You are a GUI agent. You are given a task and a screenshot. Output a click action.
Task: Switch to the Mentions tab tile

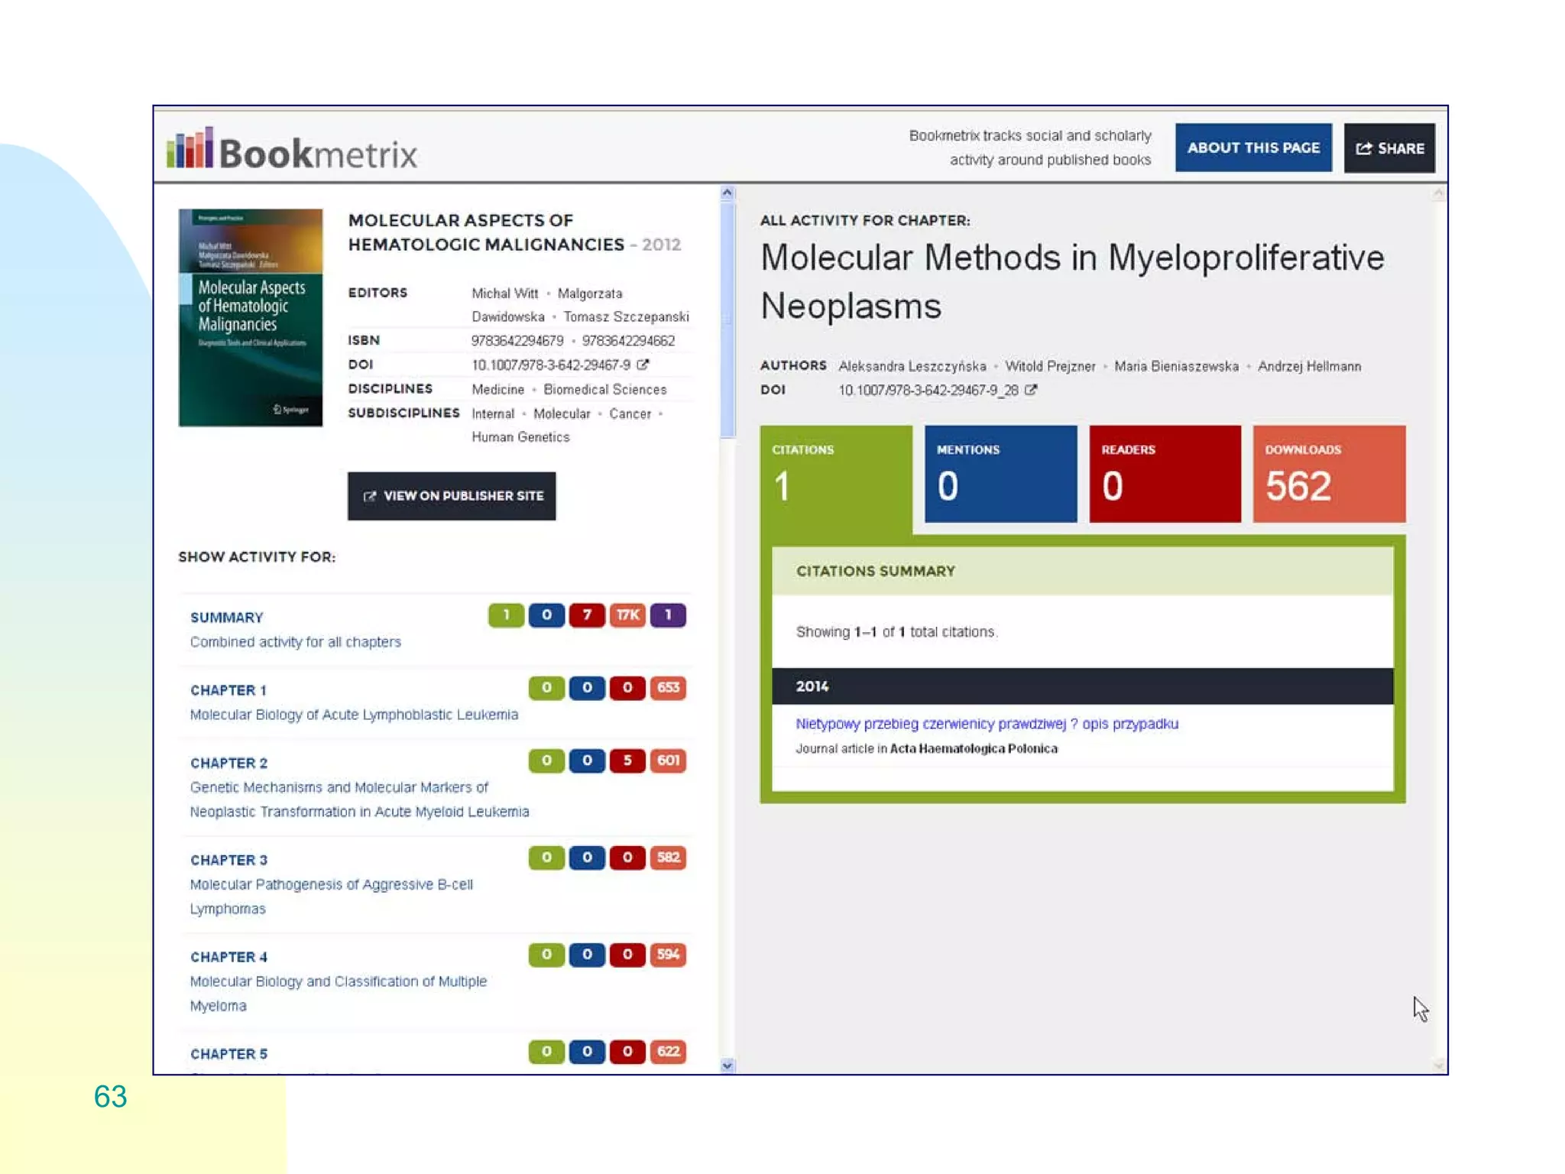pos(1000,474)
